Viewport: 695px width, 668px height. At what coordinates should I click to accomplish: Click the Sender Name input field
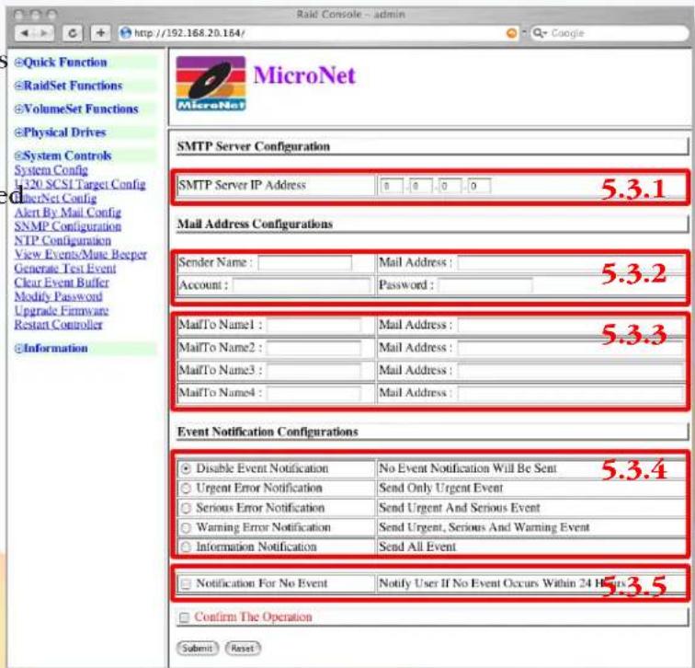pyautogui.click(x=304, y=262)
